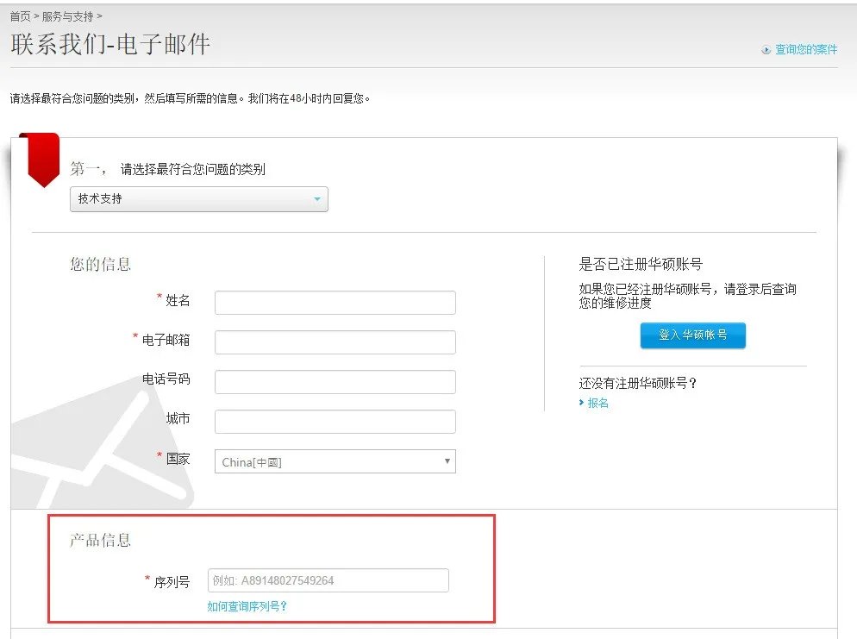Click the 查询您的案件 link
The image size is (857, 639).
[806, 49]
